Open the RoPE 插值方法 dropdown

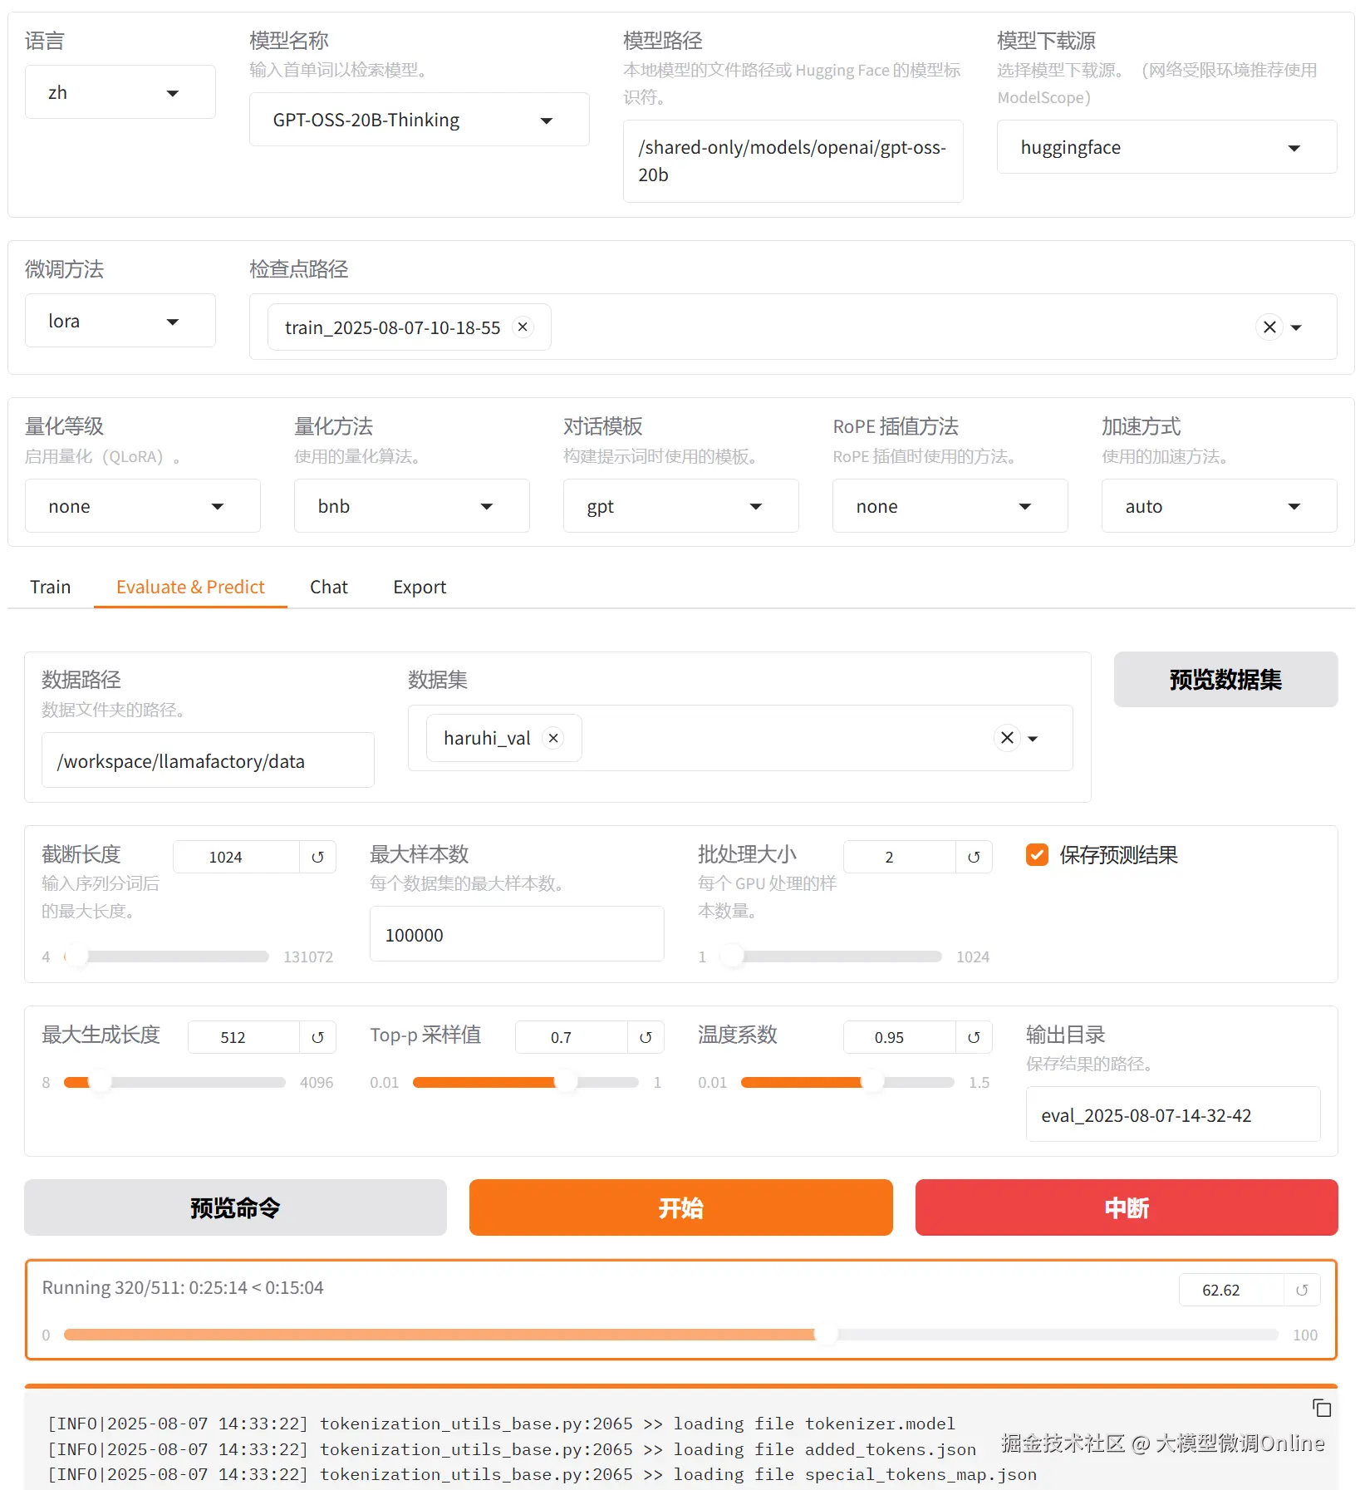pyautogui.click(x=950, y=506)
